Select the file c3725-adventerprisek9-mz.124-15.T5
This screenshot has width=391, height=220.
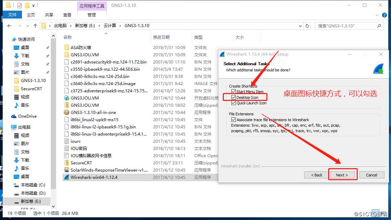click(x=109, y=91)
